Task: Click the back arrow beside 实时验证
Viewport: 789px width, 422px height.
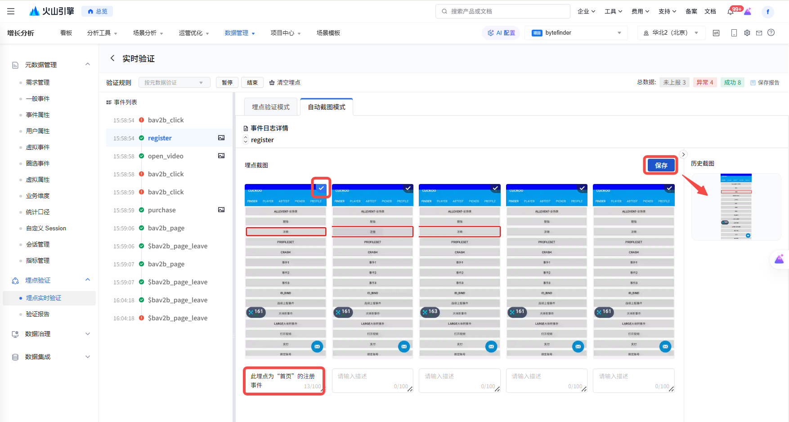Action: click(112, 58)
